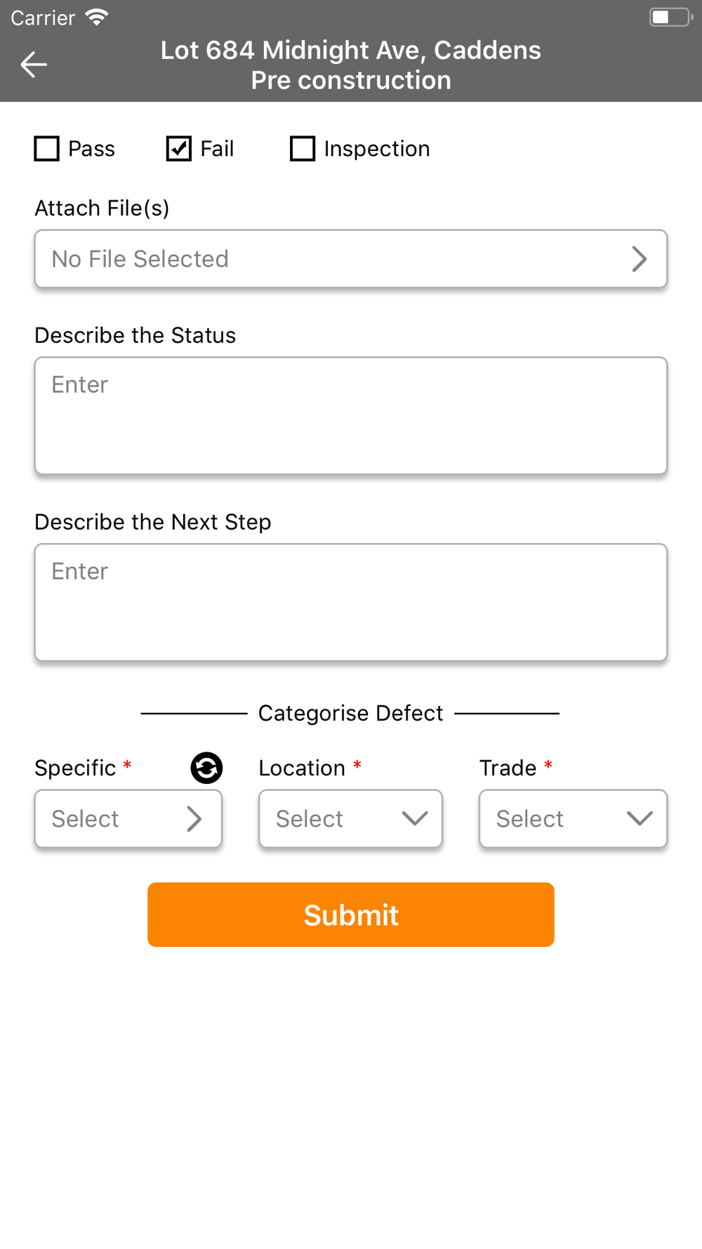Tap the Inspection label text
This screenshot has height=1249, width=702.
coord(377,149)
